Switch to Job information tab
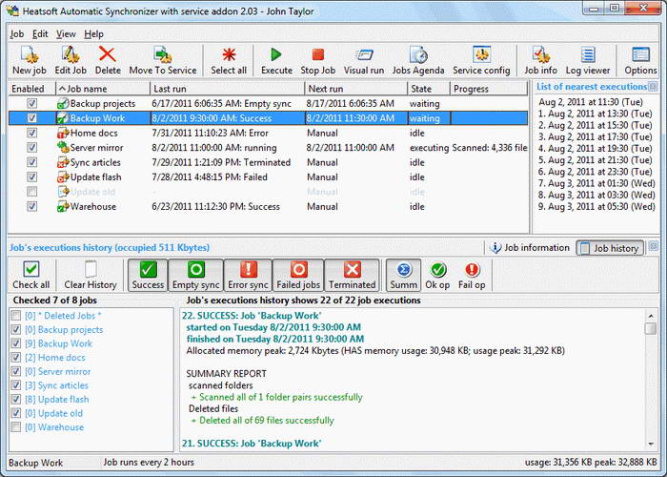Screen dimensions: 667x477 point(530,248)
